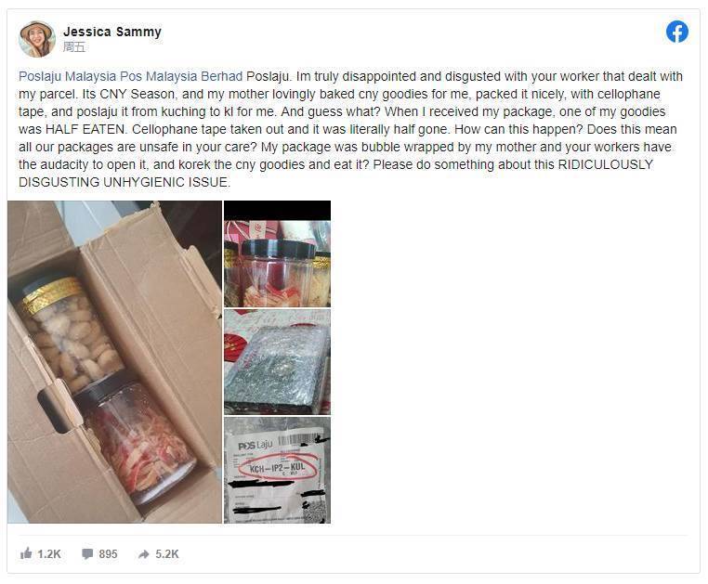708x584 pixels.
Task: Open the Pos Laju shipping label photo
Action: pyautogui.click(x=277, y=470)
